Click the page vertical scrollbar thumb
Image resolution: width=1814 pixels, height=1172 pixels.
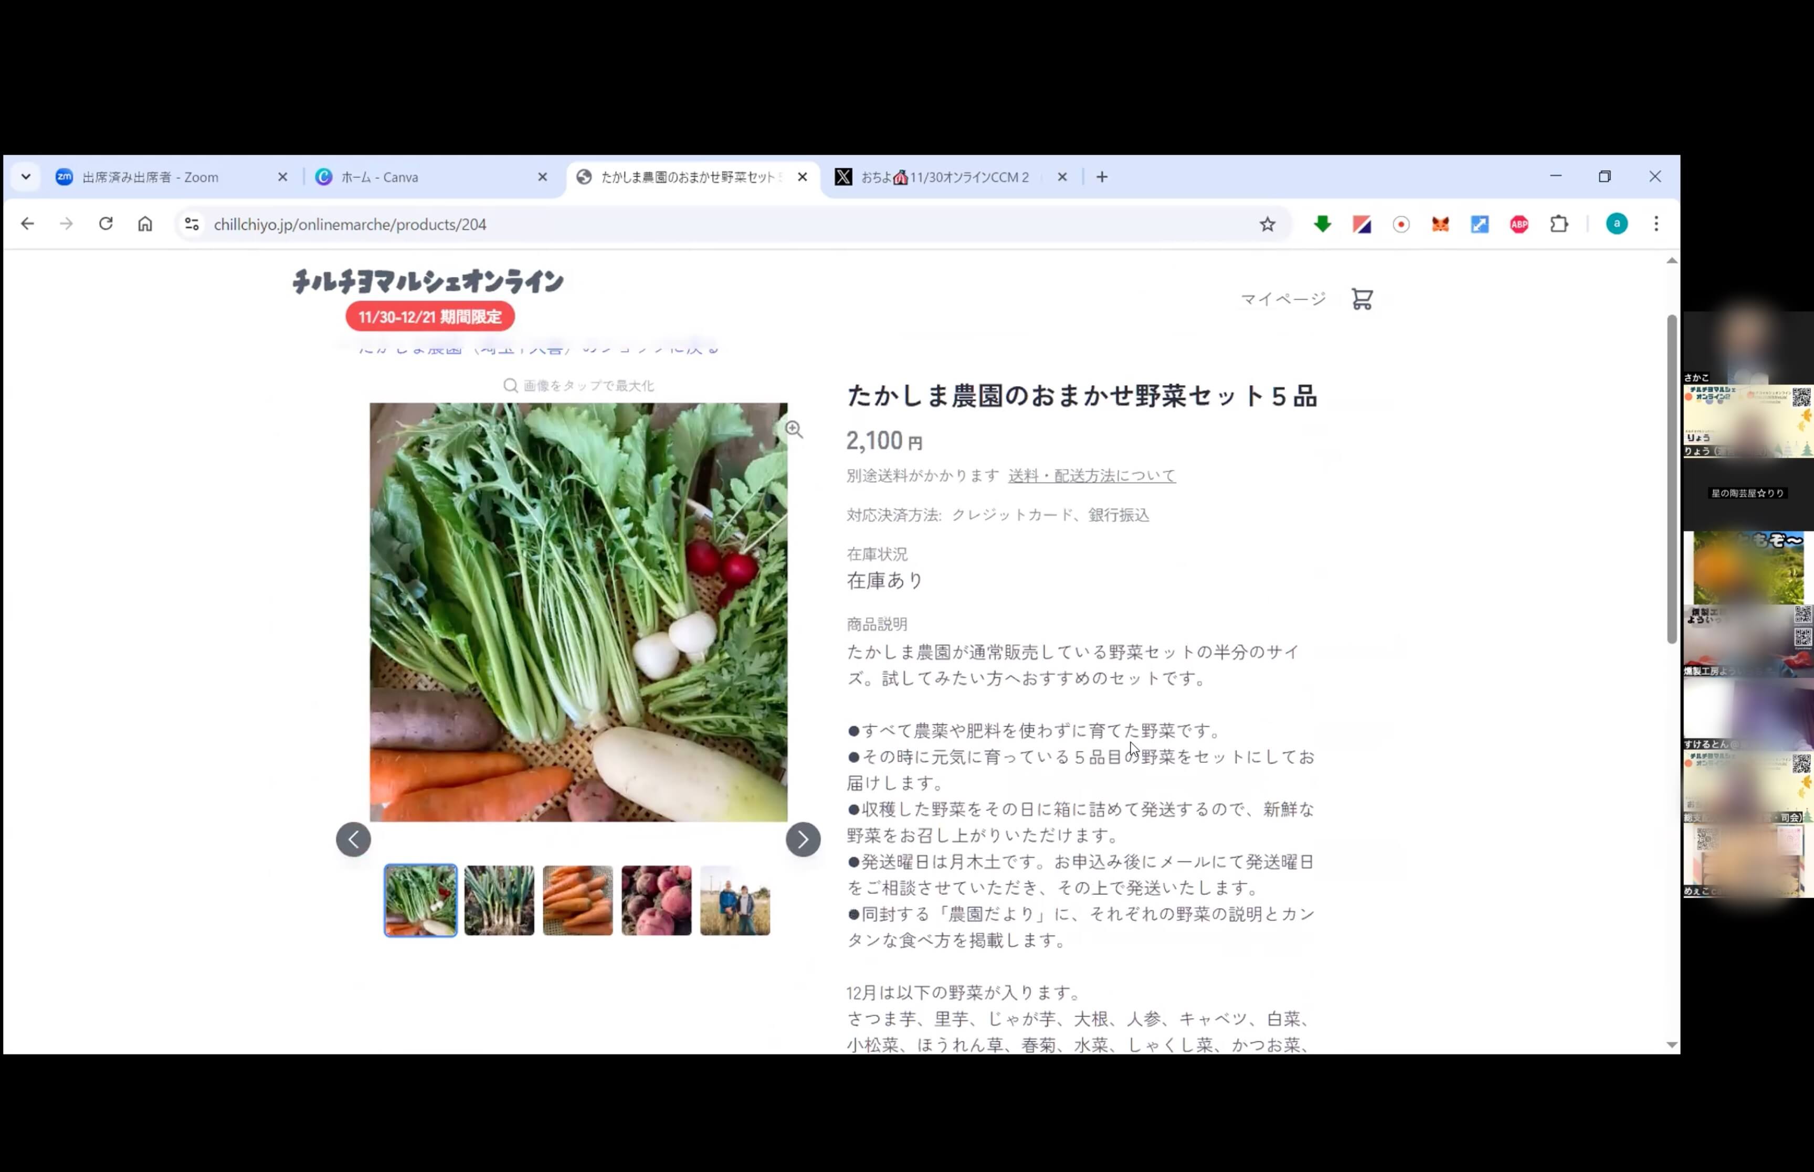pyautogui.click(x=1671, y=480)
